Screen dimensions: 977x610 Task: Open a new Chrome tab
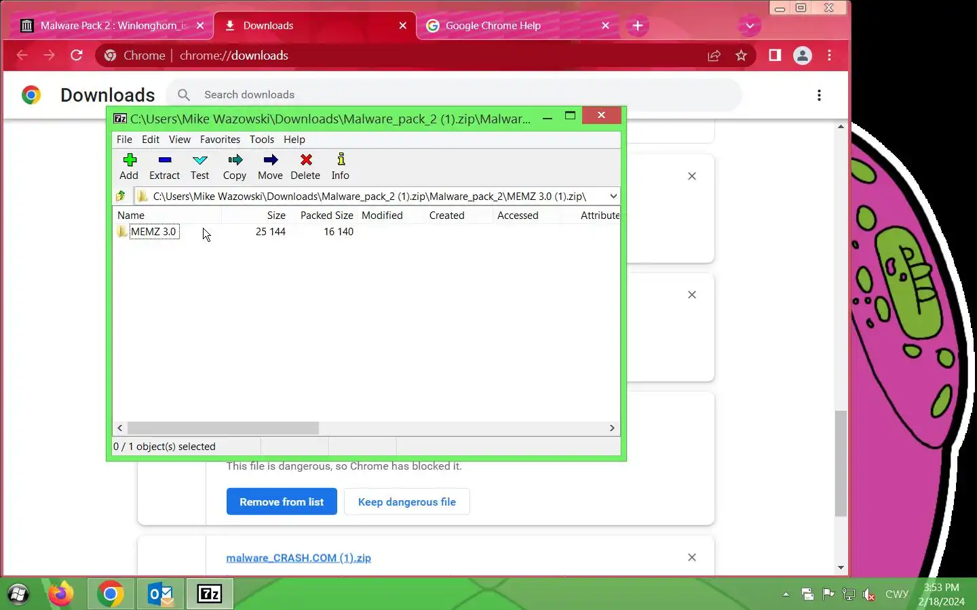638,26
